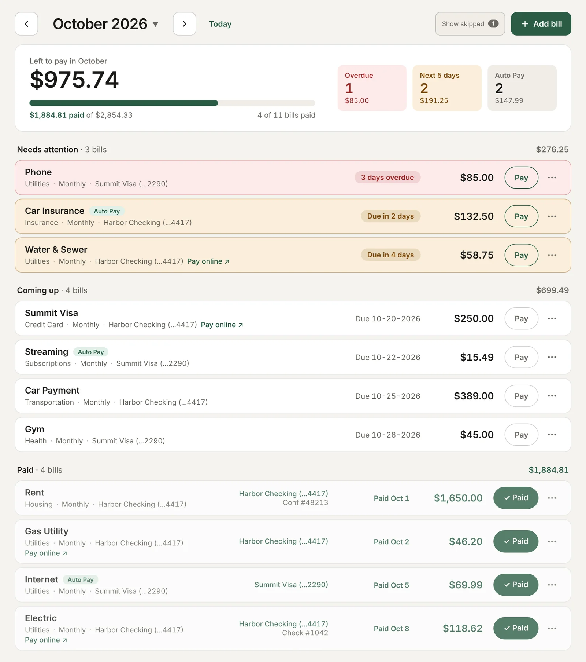586x662 pixels.
Task: Pay the Phone bill
Action: click(x=521, y=178)
